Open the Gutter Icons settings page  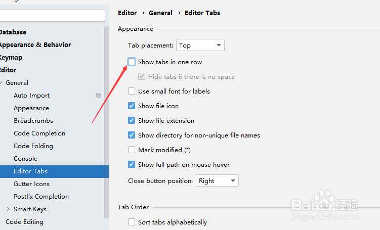[31, 184]
